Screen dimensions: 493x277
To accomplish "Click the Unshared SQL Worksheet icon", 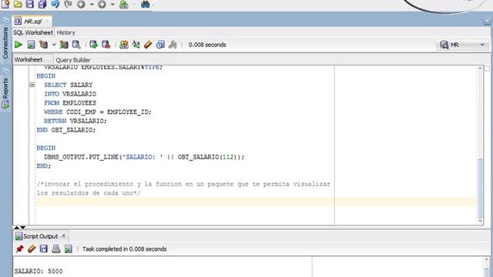I will tap(124, 45).
